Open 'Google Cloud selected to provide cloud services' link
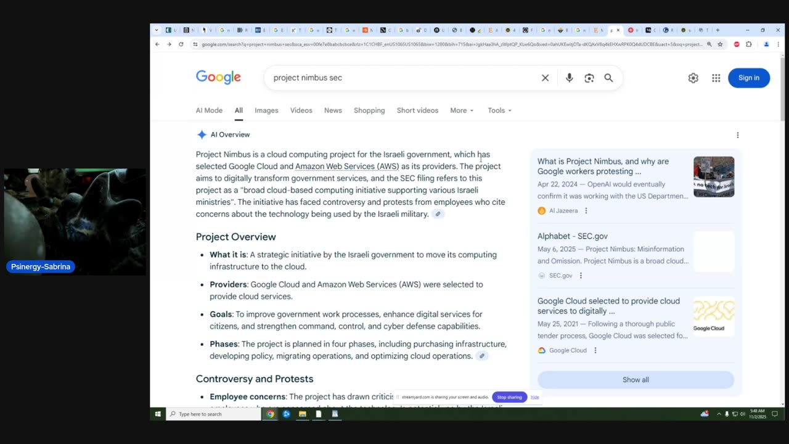This screenshot has width=789, height=444. [608, 306]
